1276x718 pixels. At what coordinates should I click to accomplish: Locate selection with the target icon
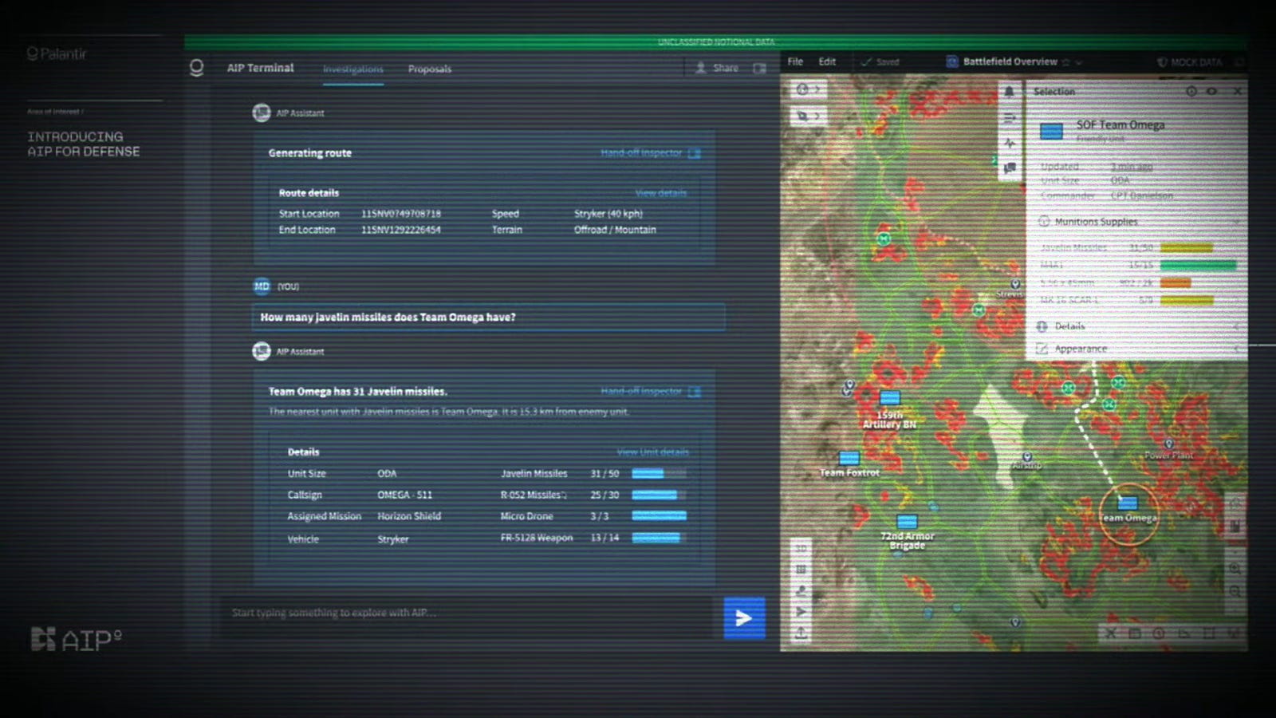[1191, 91]
